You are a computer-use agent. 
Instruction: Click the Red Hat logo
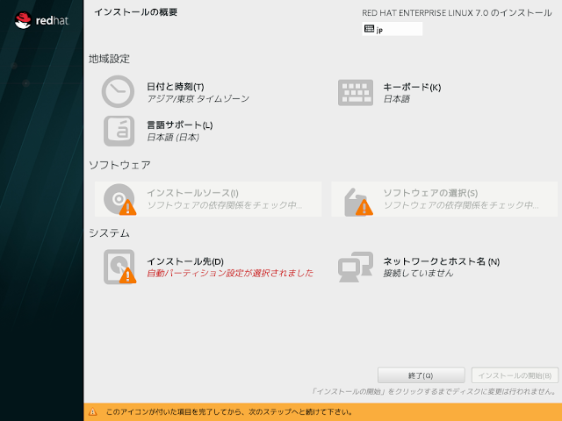coord(41,20)
